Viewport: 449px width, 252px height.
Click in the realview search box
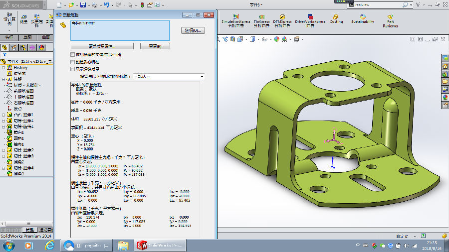pos(372,5)
